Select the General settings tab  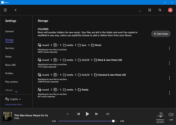[x=9, y=31]
